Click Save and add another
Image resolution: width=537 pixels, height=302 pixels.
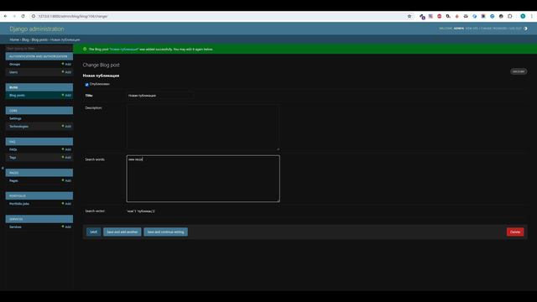(x=123, y=232)
